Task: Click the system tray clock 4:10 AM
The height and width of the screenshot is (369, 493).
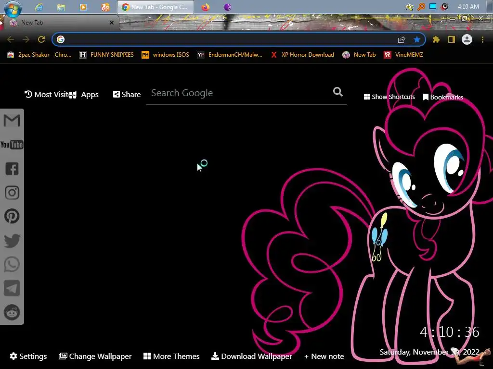Action: point(468,7)
